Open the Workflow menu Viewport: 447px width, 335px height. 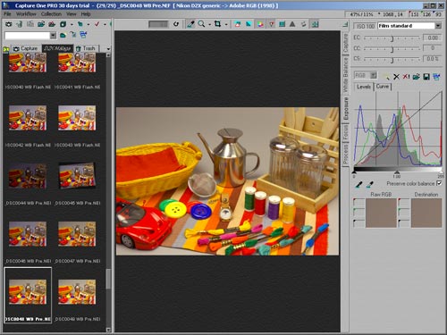tap(26, 14)
